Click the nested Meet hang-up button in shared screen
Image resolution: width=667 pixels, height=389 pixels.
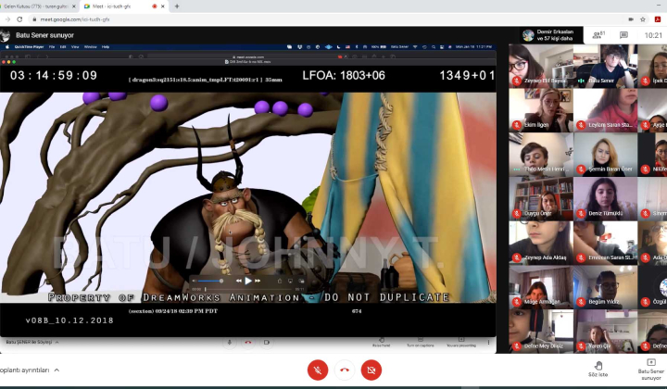point(248,343)
